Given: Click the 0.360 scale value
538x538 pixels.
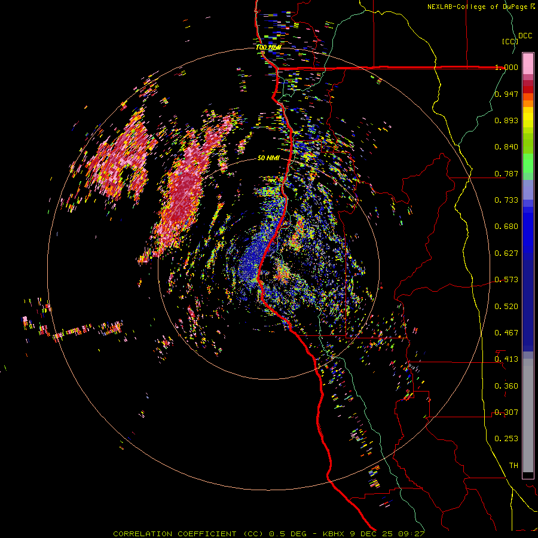Looking at the screenshot, I should click(506, 386).
